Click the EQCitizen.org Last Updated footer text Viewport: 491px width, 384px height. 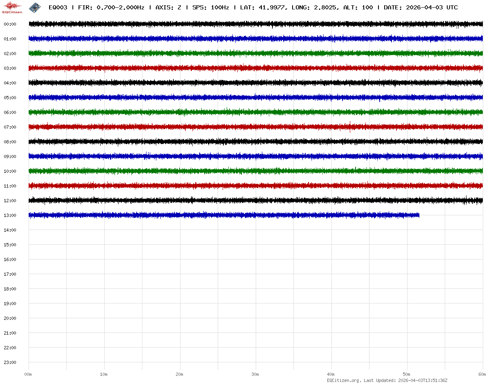pos(387,380)
